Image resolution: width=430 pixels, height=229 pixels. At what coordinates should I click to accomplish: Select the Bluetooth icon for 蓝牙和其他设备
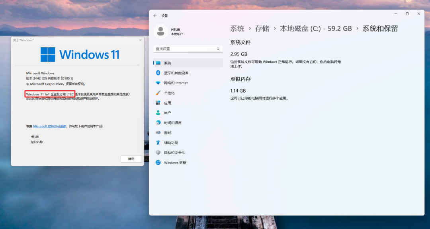pos(158,73)
